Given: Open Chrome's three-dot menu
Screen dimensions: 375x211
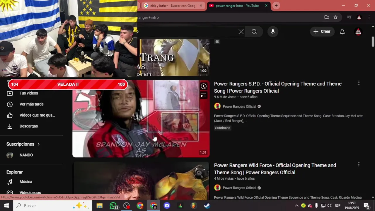Looking at the screenshot, I should [369, 17].
